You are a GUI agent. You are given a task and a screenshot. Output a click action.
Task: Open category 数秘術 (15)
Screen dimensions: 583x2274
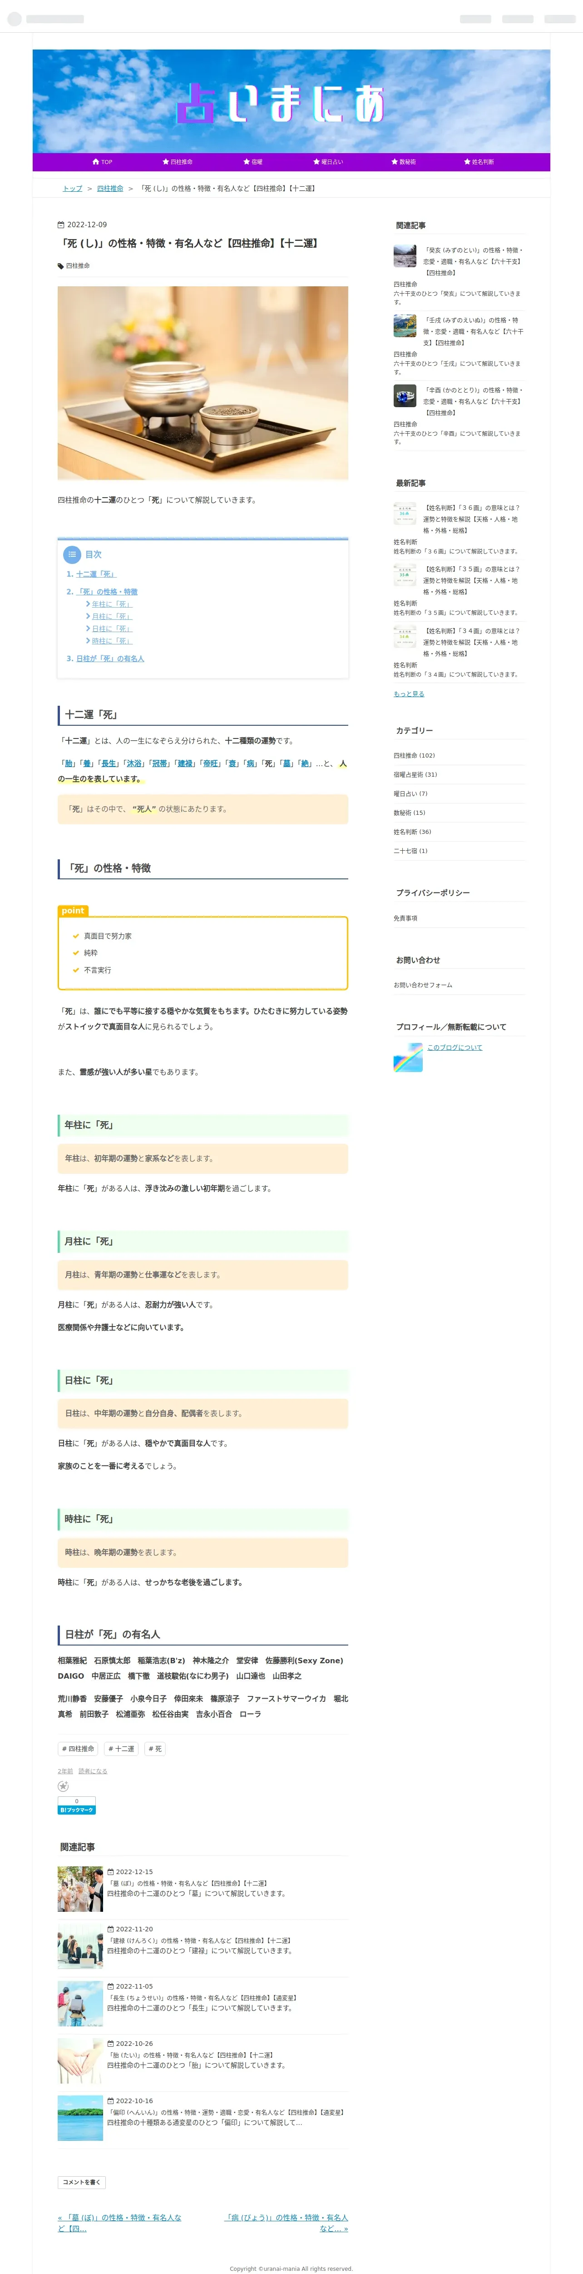tap(409, 813)
